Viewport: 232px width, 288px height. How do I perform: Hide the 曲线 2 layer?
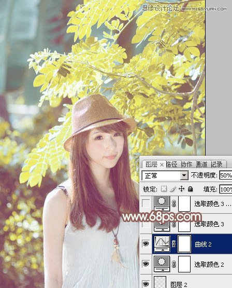click(x=146, y=244)
